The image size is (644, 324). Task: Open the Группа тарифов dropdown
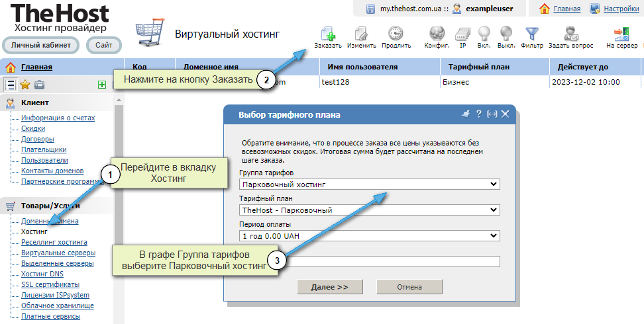pyautogui.click(x=369, y=184)
